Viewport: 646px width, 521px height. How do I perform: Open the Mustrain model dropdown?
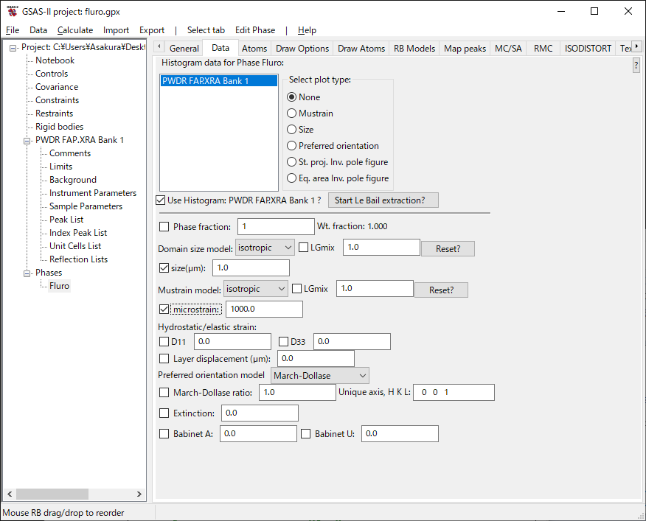tap(256, 290)
